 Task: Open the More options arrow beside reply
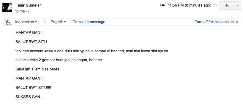point(237,5)
